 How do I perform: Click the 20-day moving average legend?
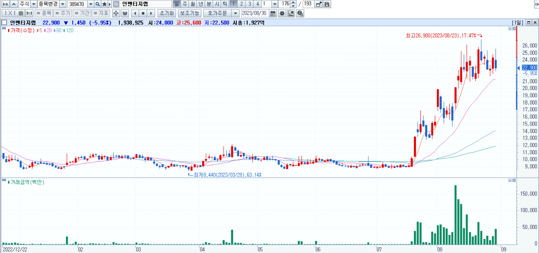(x=48, y=30)
